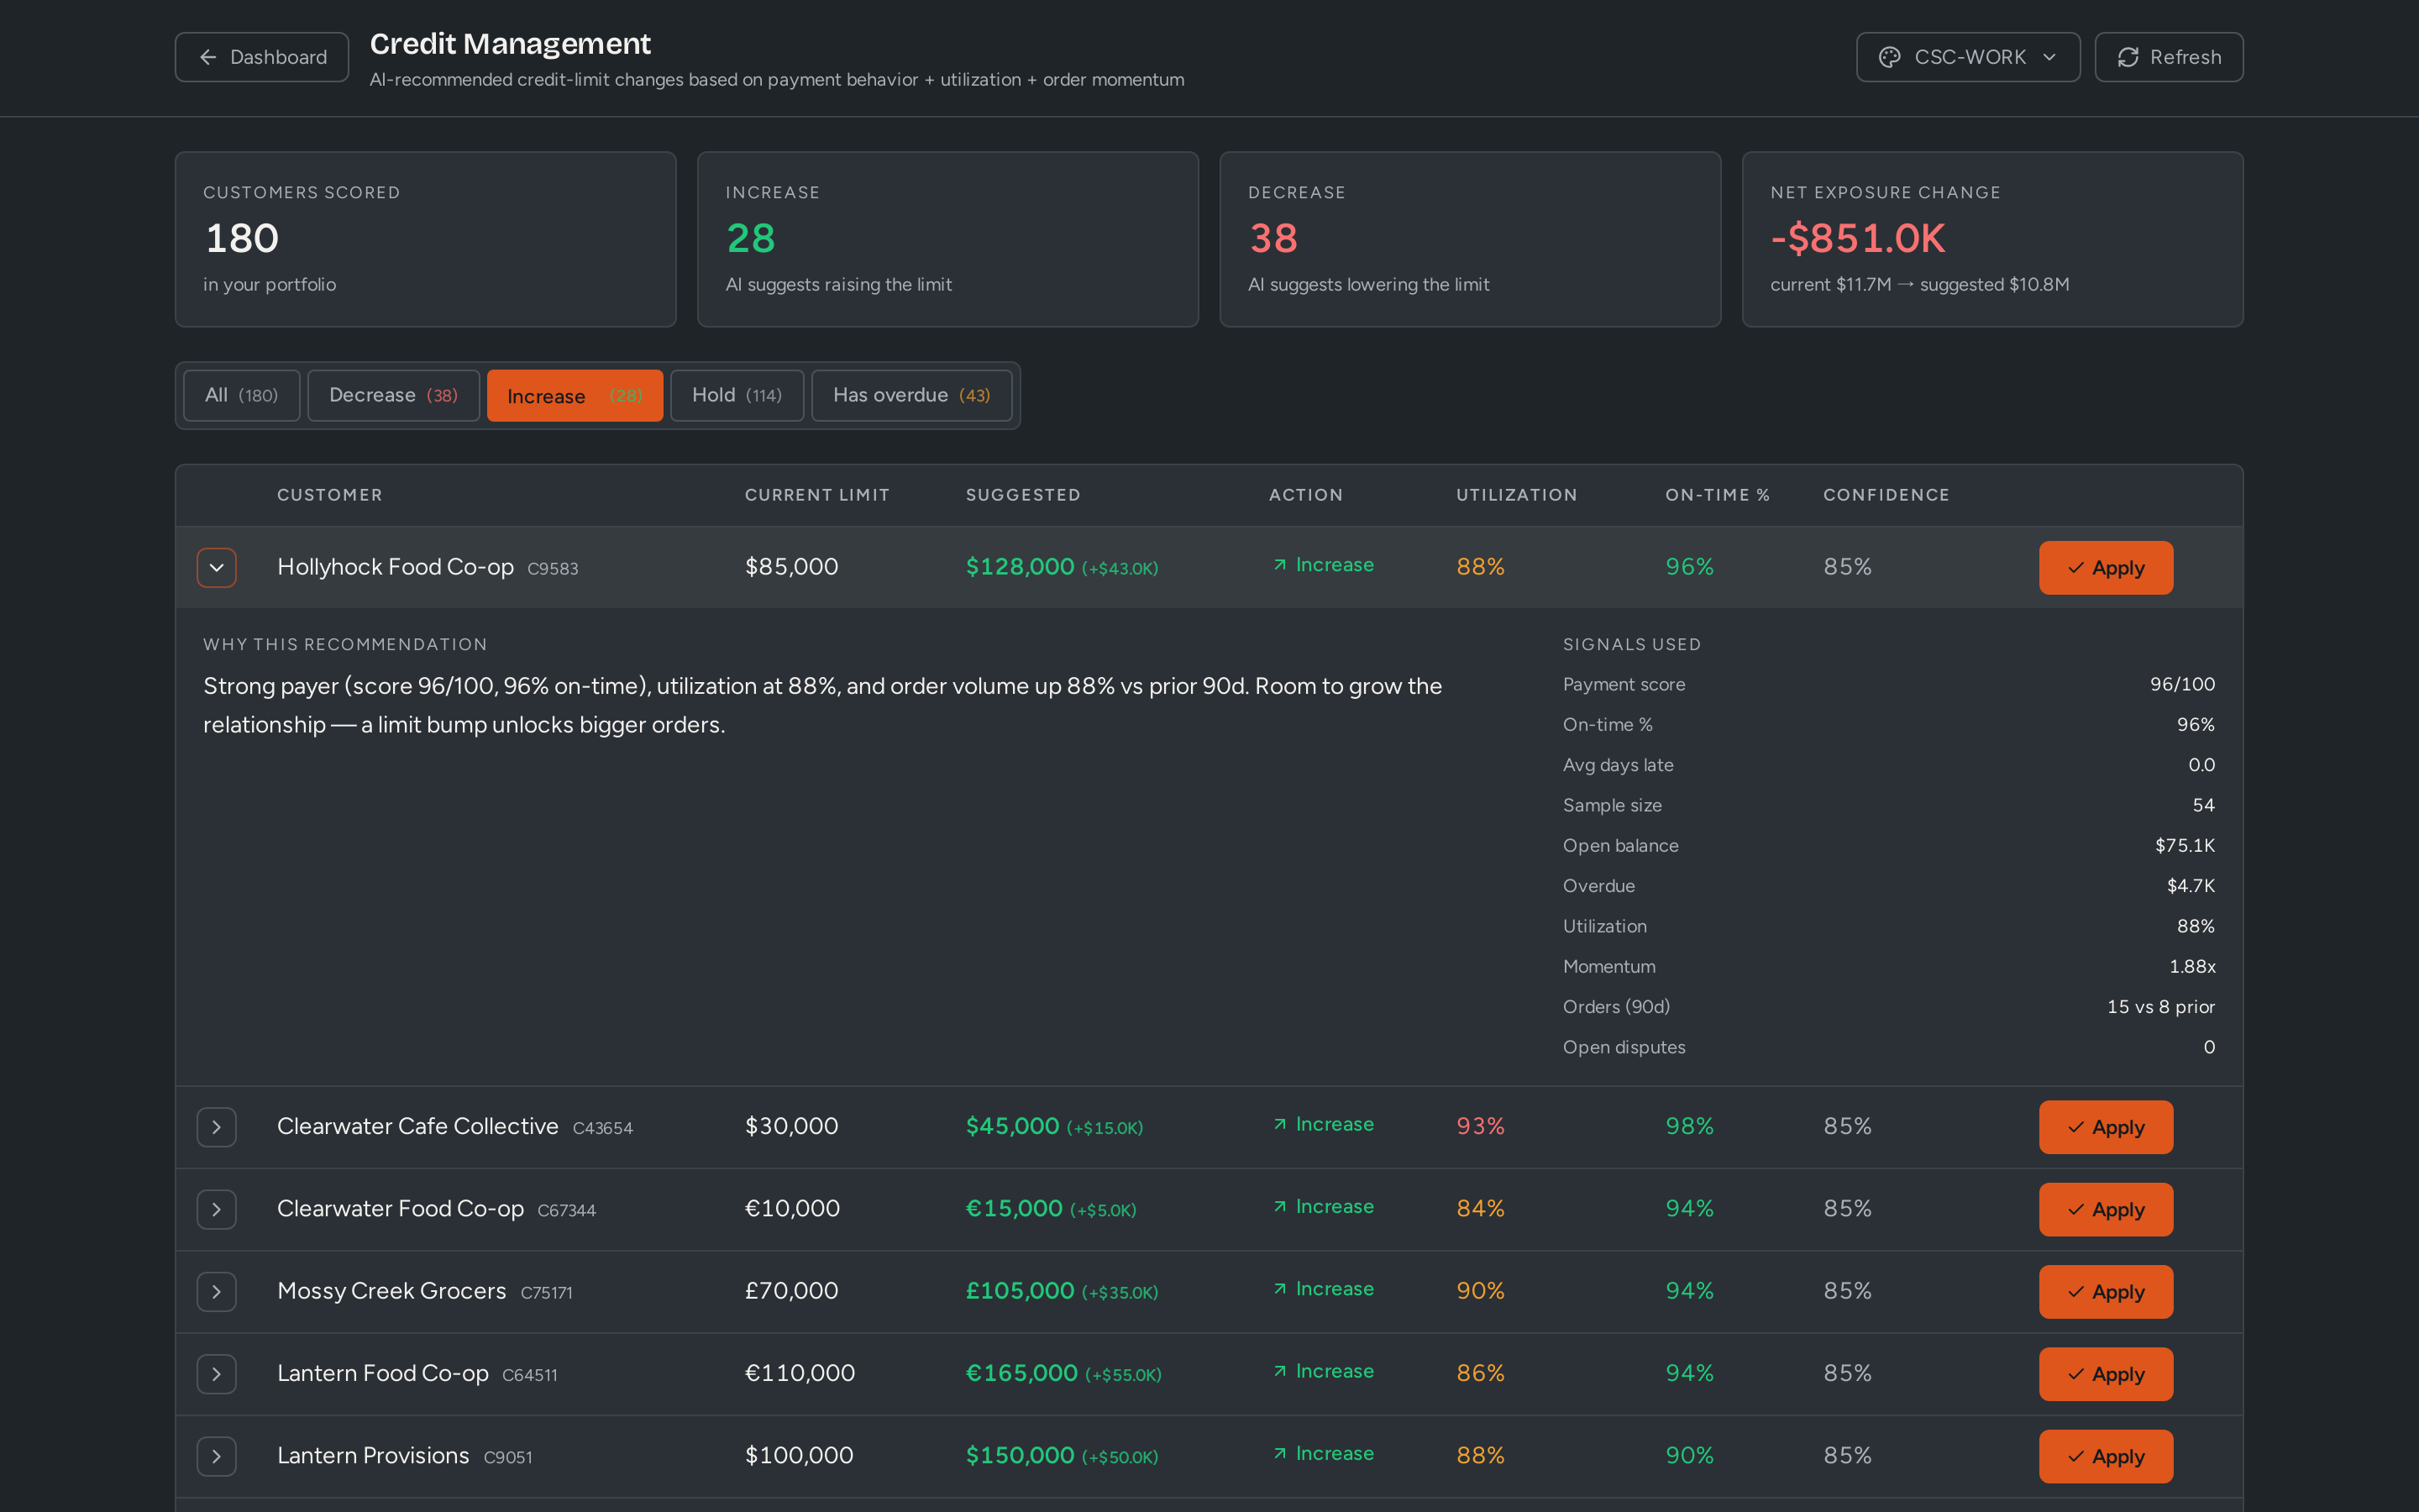
Task: Click the Refresh button
Action: point(2168,57)
